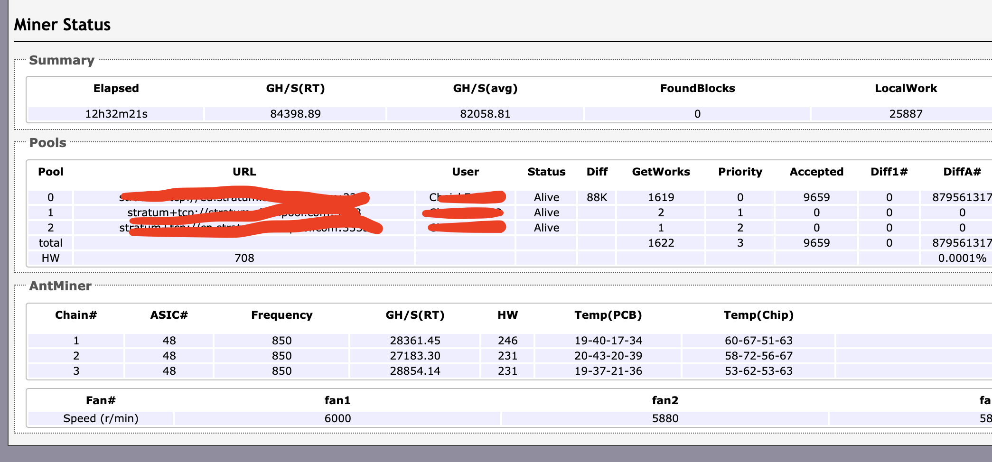Viewport: 992px width, 462px height.
Task: Select chain 3 chip temp 53-62-53-63
Action: coord(758,371)
